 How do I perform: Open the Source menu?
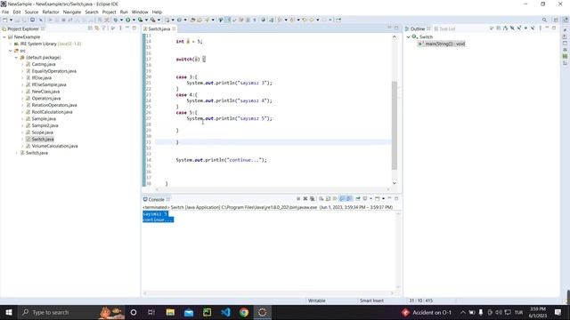click(31, 12)
